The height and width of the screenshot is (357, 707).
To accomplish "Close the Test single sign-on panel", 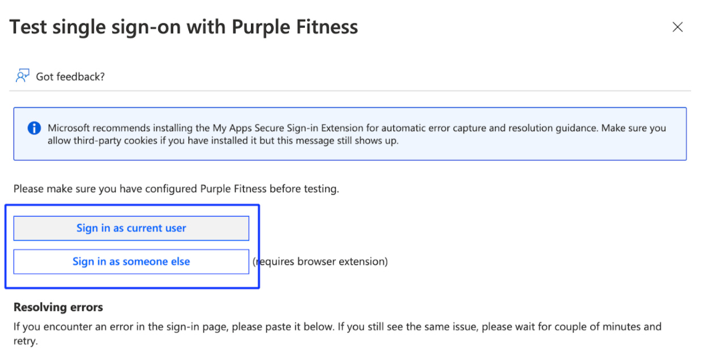I will coord(677,27).
